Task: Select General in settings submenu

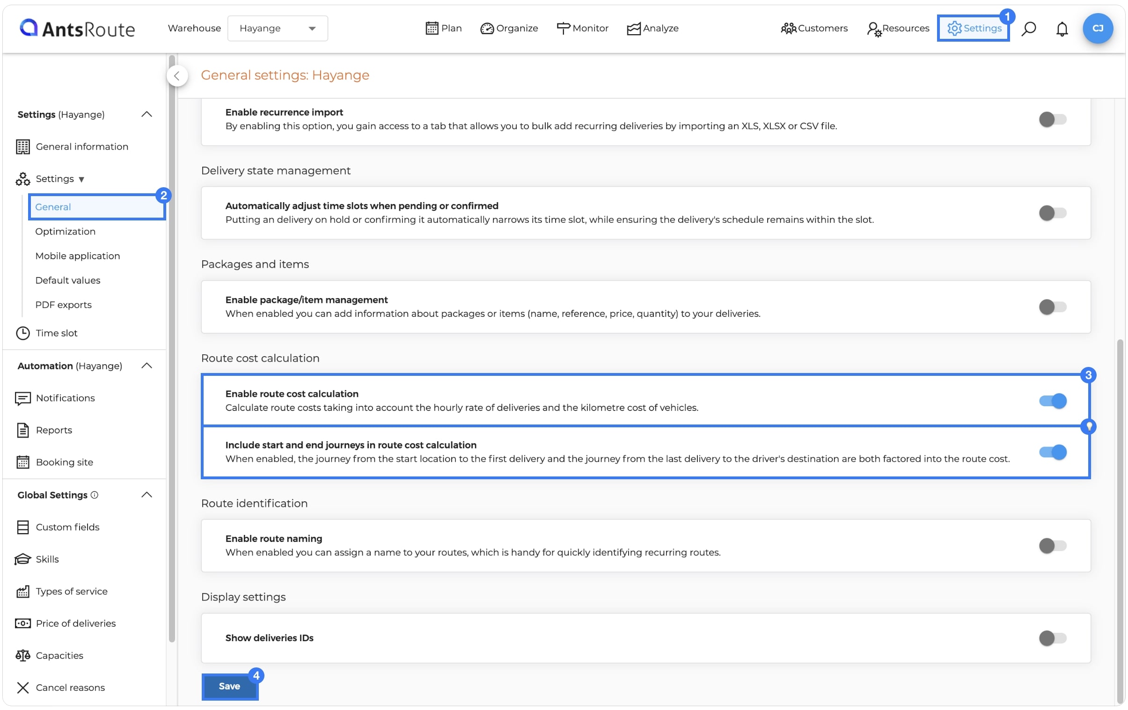Action: coord(97,207)
